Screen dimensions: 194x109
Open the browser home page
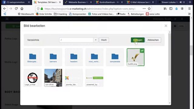[22, 8]
